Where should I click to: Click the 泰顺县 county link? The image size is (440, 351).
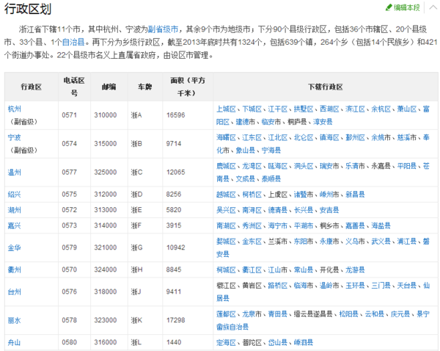click(271, 178)
